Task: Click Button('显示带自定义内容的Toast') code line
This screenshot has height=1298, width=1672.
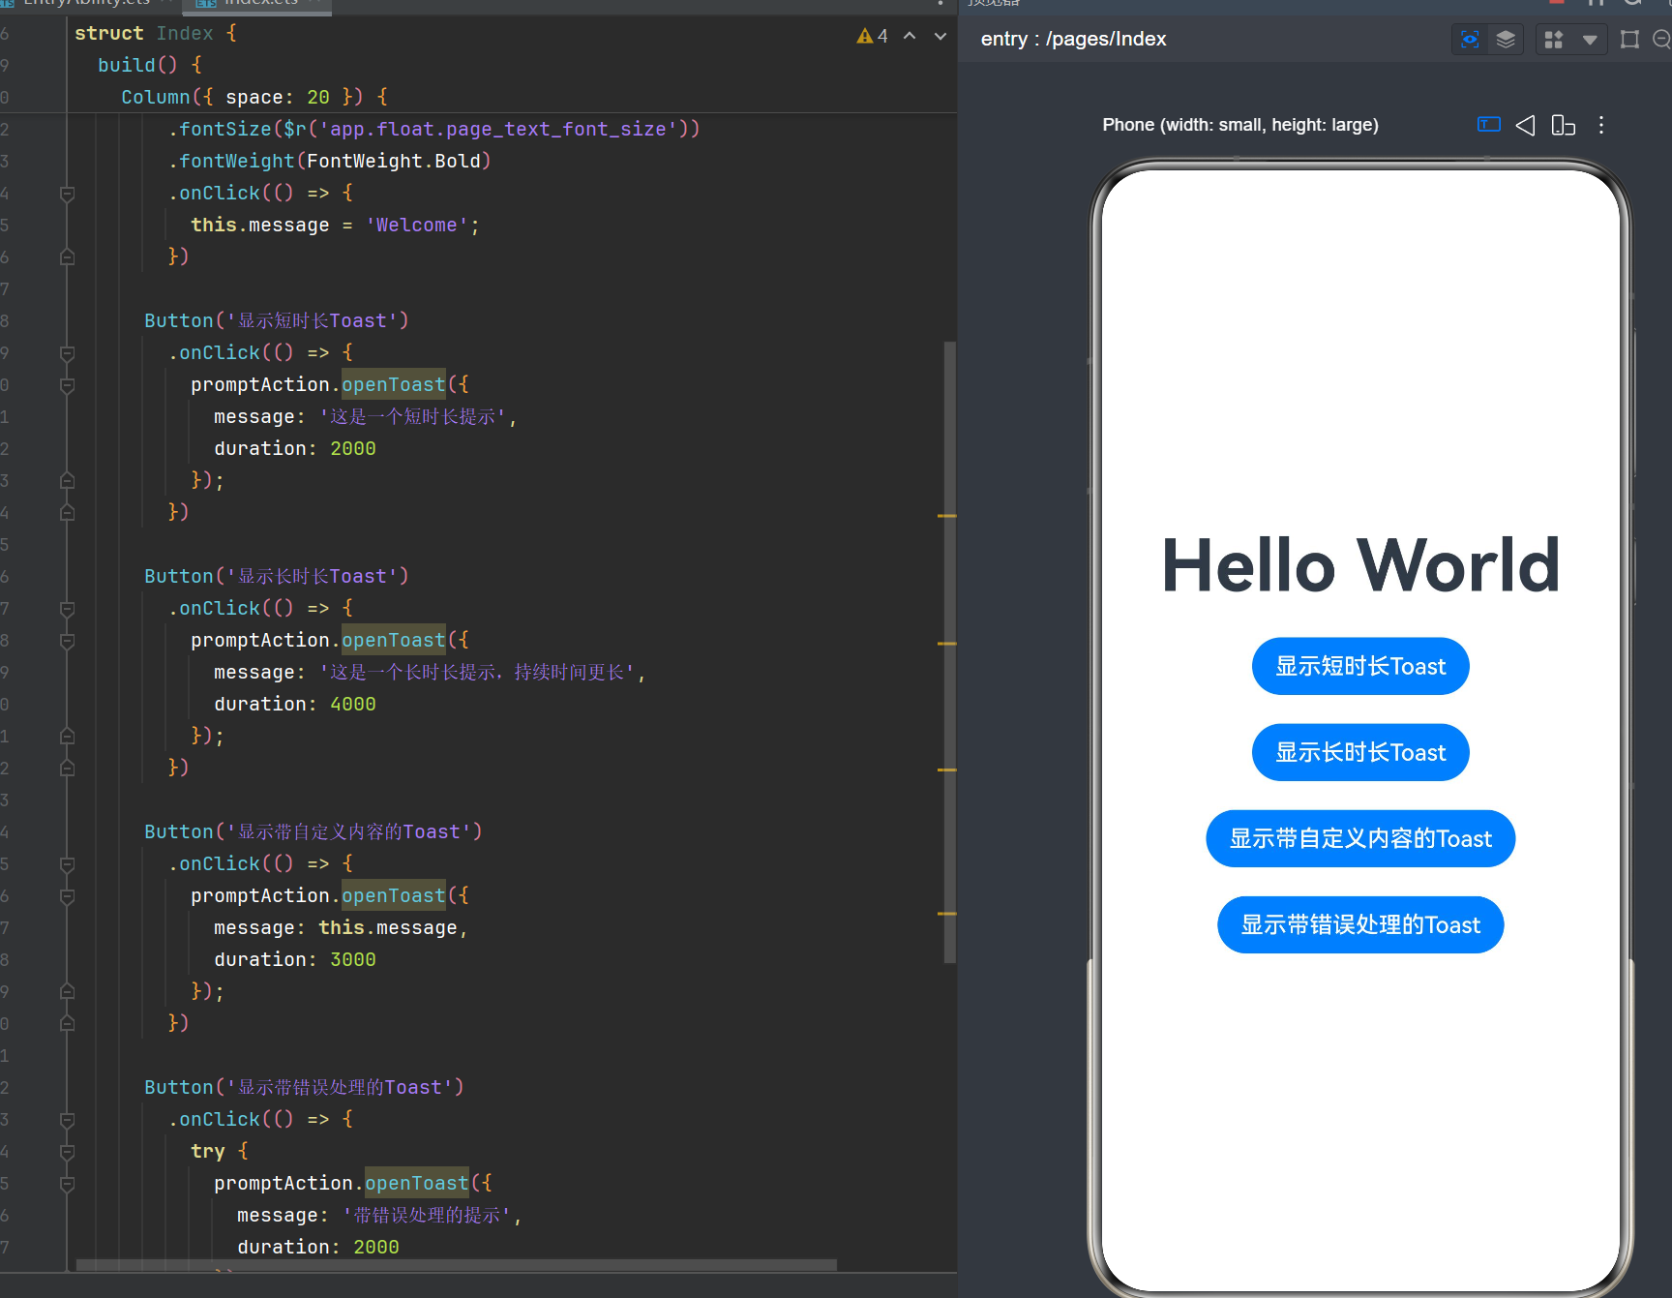Action: tap(313, 831)
